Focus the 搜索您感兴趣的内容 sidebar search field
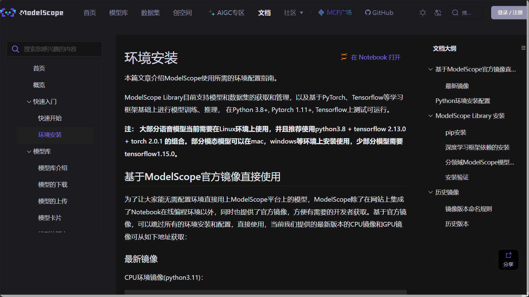 (x=54, y=49)
